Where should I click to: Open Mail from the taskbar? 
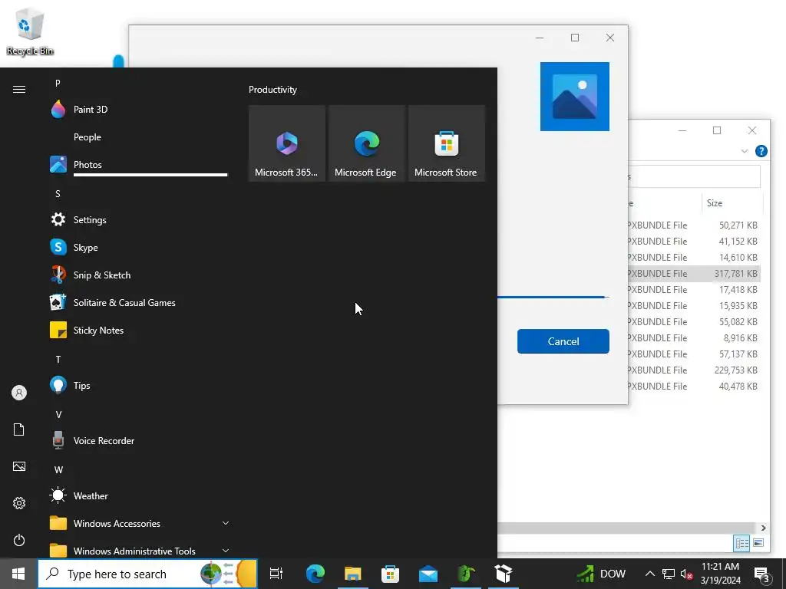[428, 574]
